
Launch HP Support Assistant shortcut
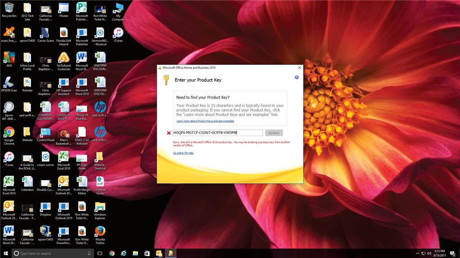pos(64,86)
